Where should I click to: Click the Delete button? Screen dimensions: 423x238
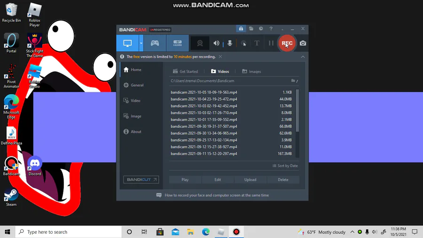tap(283, 179)
